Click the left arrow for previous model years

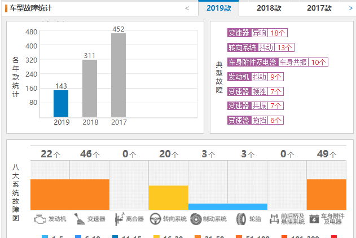[187, 8]
